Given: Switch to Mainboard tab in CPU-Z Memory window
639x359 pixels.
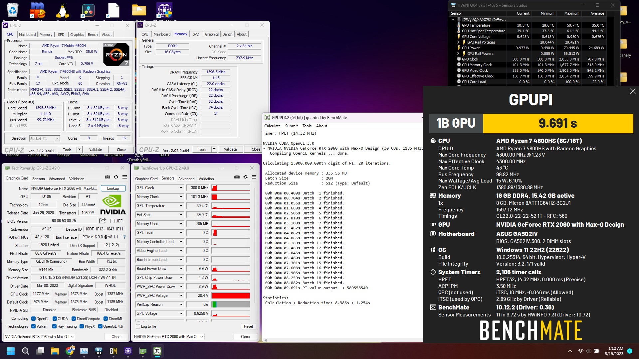Looking at the screenshot, I should pos(162,34).
